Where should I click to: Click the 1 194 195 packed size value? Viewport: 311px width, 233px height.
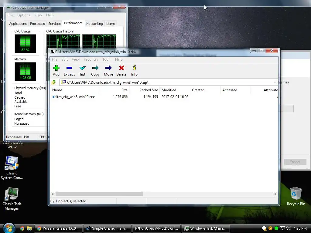151,97
